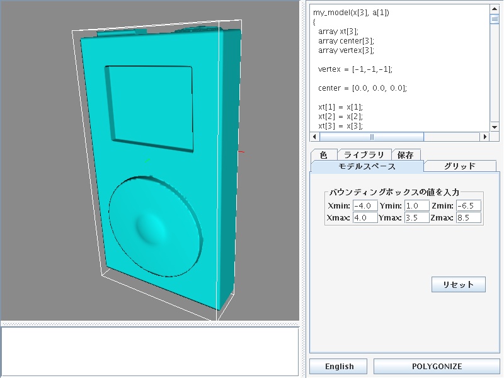The width and height of the screenshot is (504, 378).
Task: Select the モデルスペース tab
Action: pos(367,166)
